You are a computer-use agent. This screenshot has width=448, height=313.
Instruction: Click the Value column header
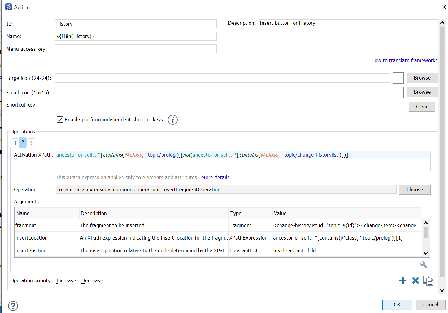click(347, 213)
